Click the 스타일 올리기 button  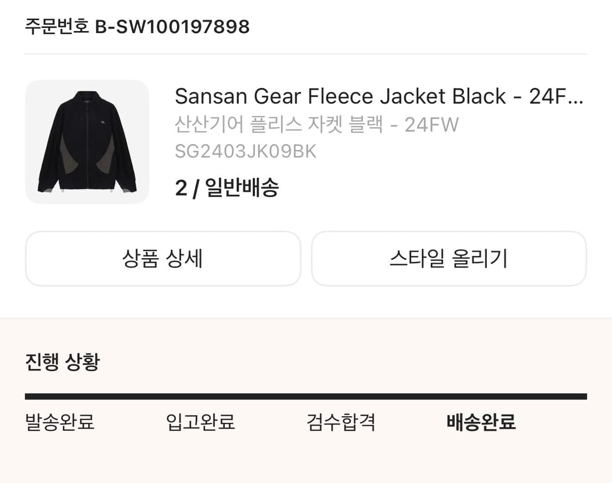[449, 259]
